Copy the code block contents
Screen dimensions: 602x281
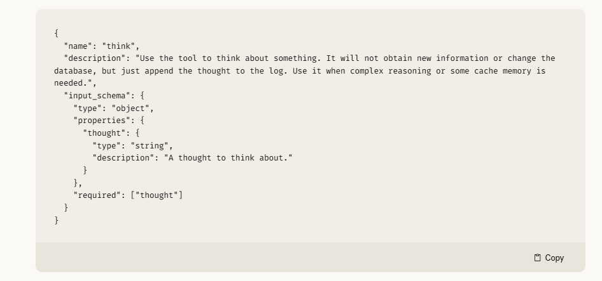[549, 258]
